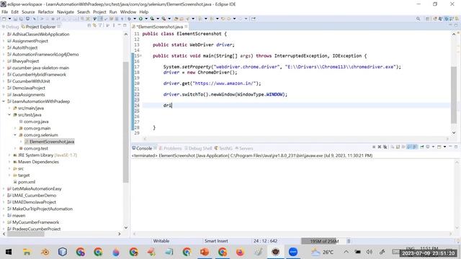Open the Debug launch dropdown arrow
This screenshot has height=259, width=461.
135,19
